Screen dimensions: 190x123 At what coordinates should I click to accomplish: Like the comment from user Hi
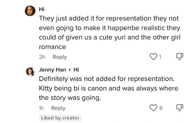(153, 57)
